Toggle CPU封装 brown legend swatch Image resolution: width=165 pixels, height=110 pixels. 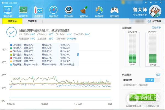click(11, 51)
